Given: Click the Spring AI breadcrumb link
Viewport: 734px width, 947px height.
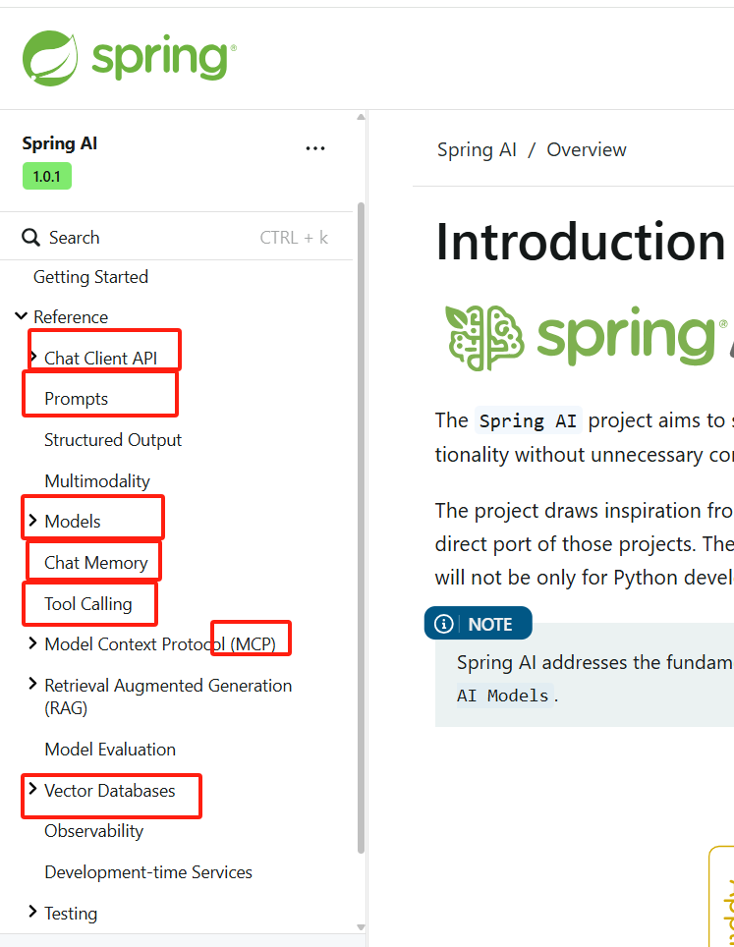Looking at the screenshot, I should click(477, 149).
